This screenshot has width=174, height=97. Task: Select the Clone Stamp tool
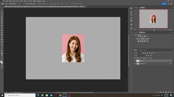coord(2,30)
